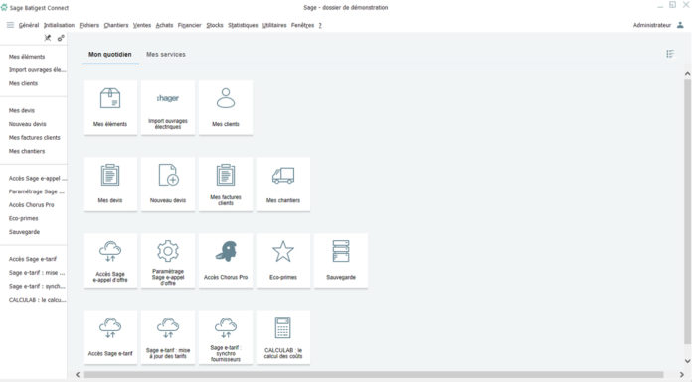Viewport: 692px width, 382px height.
Task: Click the horizontal scrollbar right arrow
Action: point(681,374)
